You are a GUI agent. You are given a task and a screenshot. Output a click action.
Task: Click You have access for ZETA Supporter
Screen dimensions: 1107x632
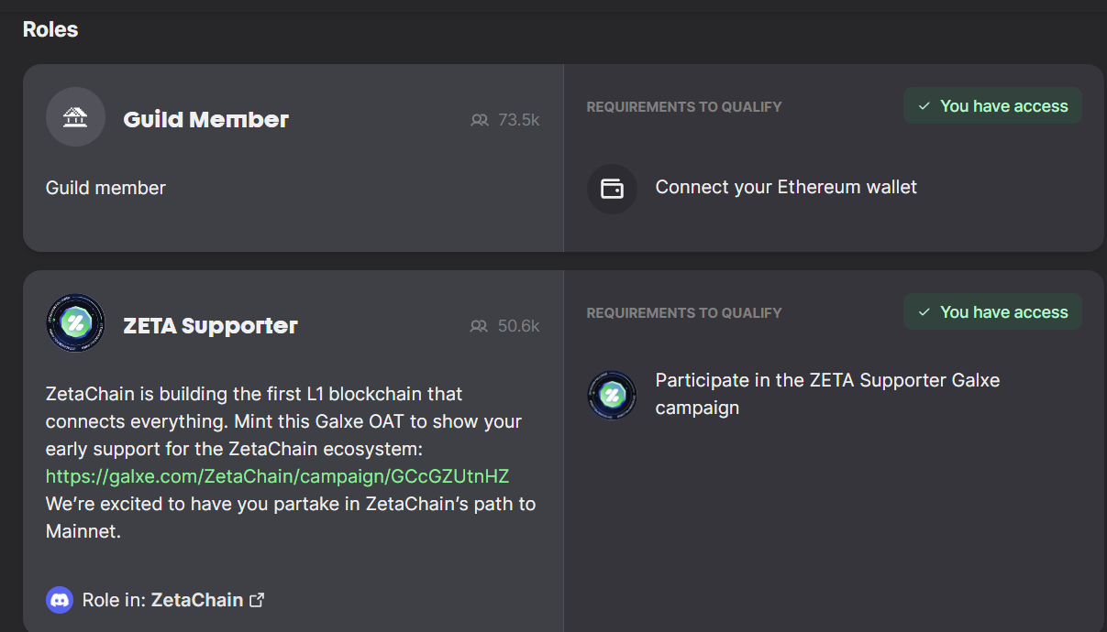point(992,312)
